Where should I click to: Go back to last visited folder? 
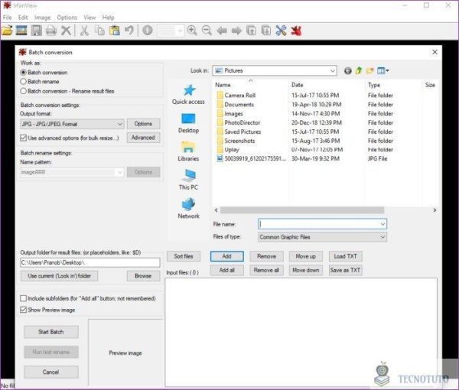[x=348, y=71]
